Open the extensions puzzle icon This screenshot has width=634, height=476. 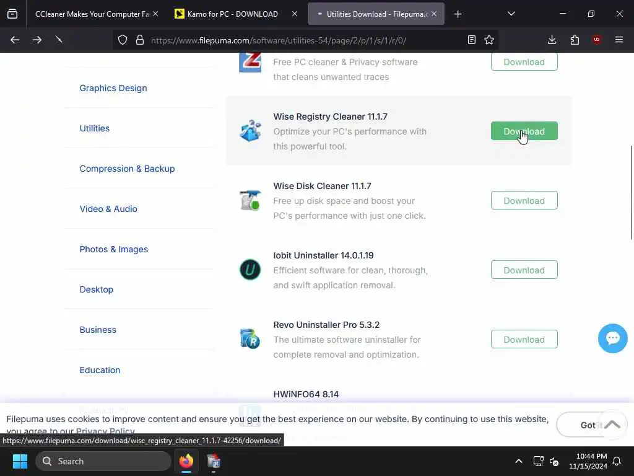pyautogui.click(x=575, y=40)
